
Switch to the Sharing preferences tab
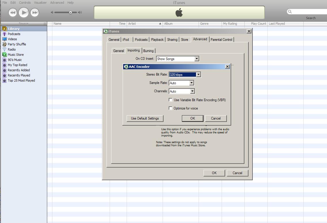pyautogui.click(x=172, y=40)
